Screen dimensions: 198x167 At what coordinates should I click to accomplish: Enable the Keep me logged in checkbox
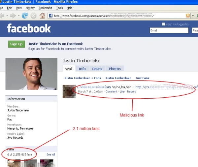163,24
